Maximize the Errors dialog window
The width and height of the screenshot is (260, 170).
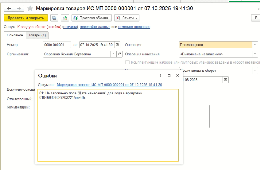[169, 76]
